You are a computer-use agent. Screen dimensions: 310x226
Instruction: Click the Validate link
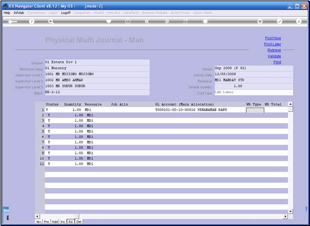click(x=274, y=56)
